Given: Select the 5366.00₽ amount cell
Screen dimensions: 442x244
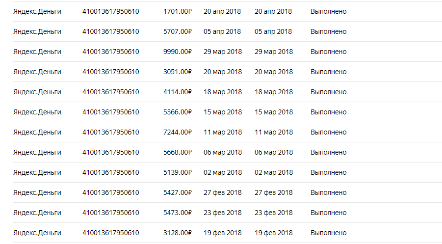Looking at the screenshot, I should (x=177, y=112).
